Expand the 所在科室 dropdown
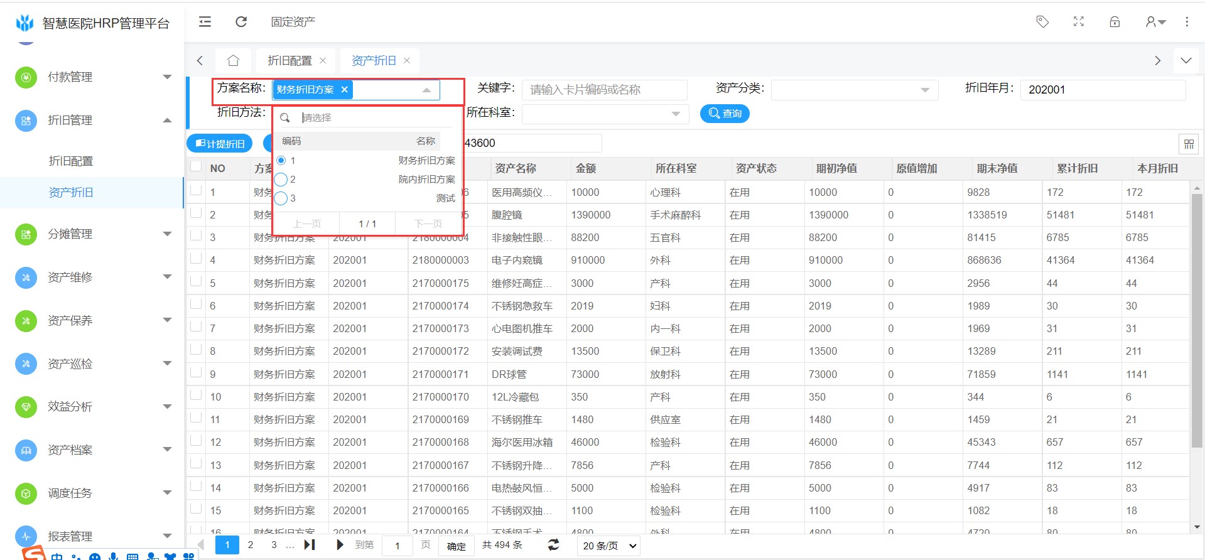 click(605, 114)
